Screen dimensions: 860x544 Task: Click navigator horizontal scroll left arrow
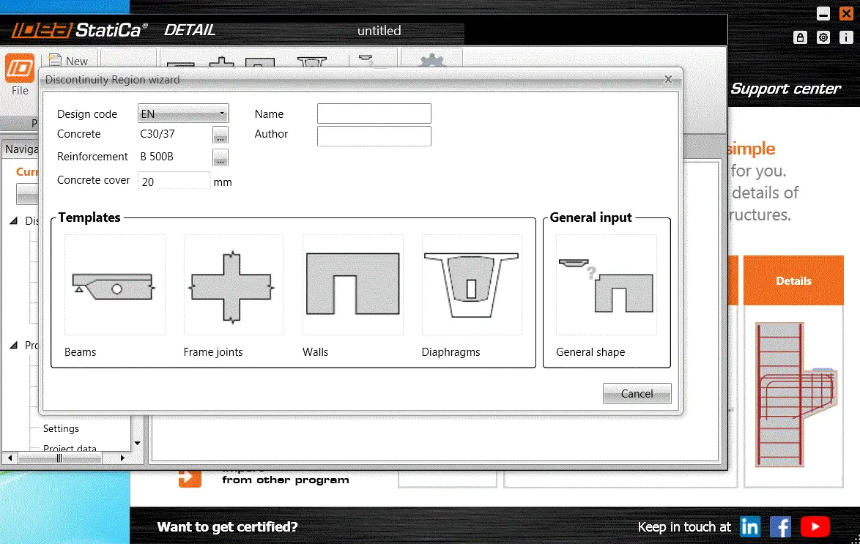pos(10,458)
